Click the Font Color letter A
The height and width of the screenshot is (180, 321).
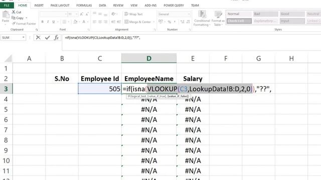tap(84, 21)
